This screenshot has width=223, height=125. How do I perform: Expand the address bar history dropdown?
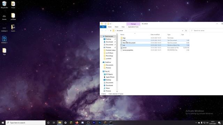point(183,31)
